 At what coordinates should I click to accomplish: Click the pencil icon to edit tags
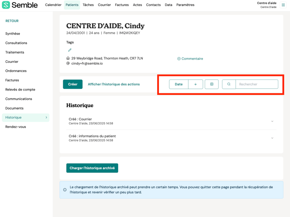point(70,50)
